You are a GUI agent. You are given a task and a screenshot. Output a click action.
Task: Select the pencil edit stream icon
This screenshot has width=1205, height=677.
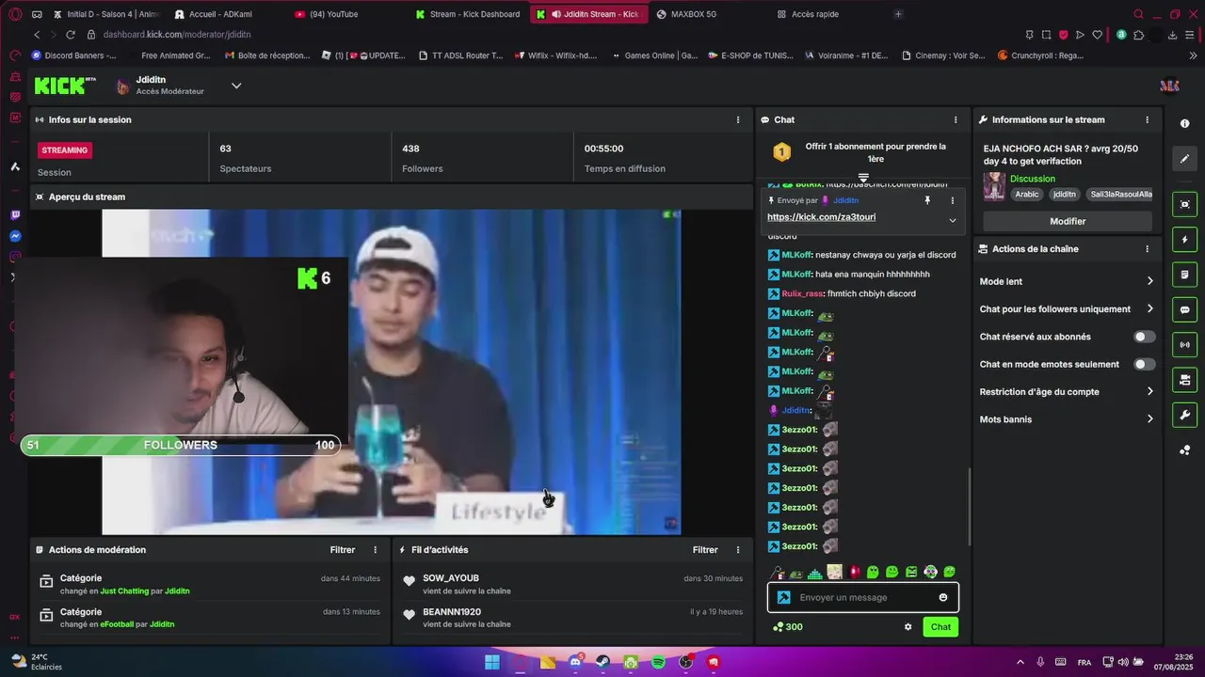coord(1184,159)
